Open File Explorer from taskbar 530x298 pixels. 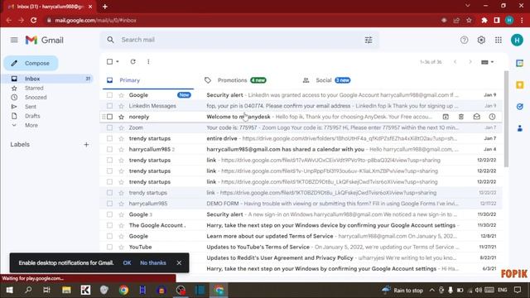coord(66,291)
